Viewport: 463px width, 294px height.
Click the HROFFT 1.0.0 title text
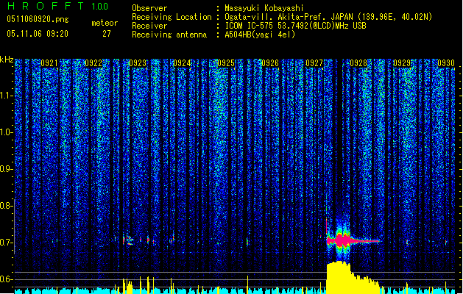click(x=58, y=6)
